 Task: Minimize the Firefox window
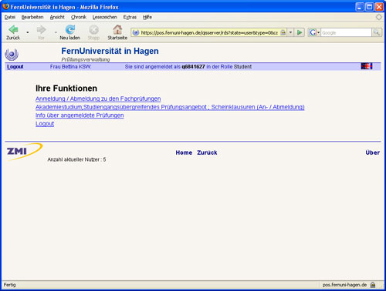click(x=360, y=7)
